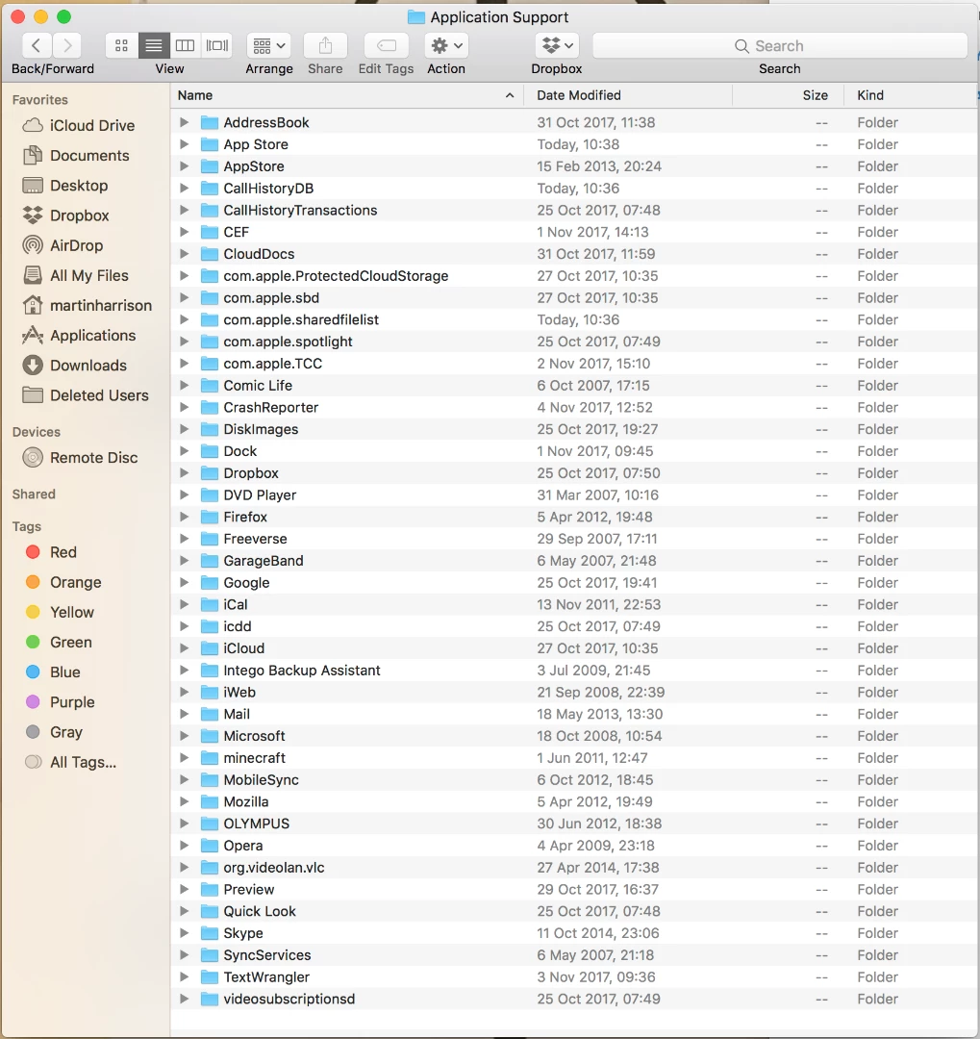This screenshot has width=980, height=1039.
Task: Select the GarageBand folder
Action: [x=574, y=561]
